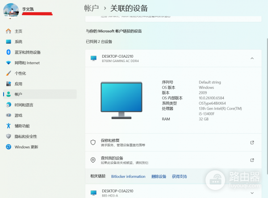Viewport: 268px width, 198px height.
Task: Click the Personalization (个性化) brush icon
Action: 8,73
